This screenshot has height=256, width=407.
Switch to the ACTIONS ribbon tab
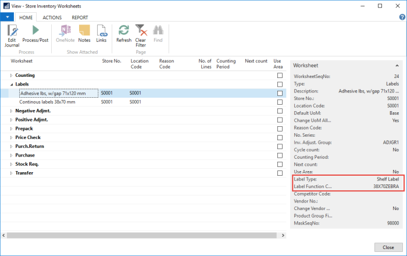pyautogui.click(x=52, y=17)
